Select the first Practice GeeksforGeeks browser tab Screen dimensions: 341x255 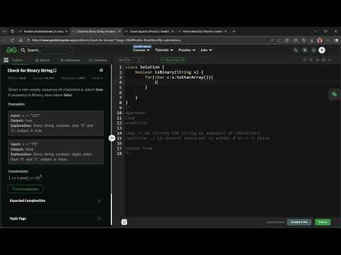tap(43, 31)
